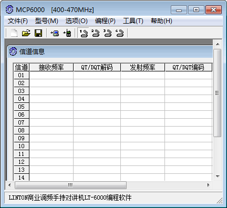
Task: Select COM port 4 toolbar icon
Action: [x=120, y=33]
